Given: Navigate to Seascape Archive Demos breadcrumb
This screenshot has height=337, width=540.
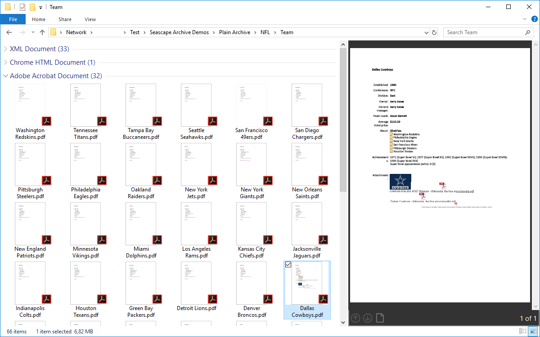Looking at the screenshot, I should click(179, 32).
